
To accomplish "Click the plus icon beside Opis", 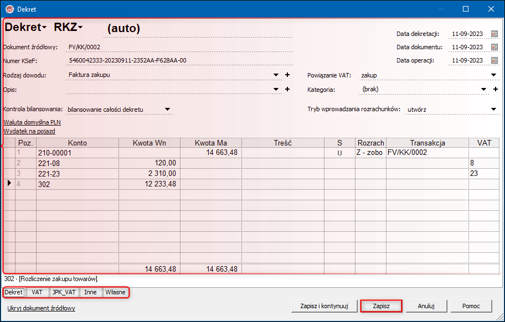I will click(287, 89).
